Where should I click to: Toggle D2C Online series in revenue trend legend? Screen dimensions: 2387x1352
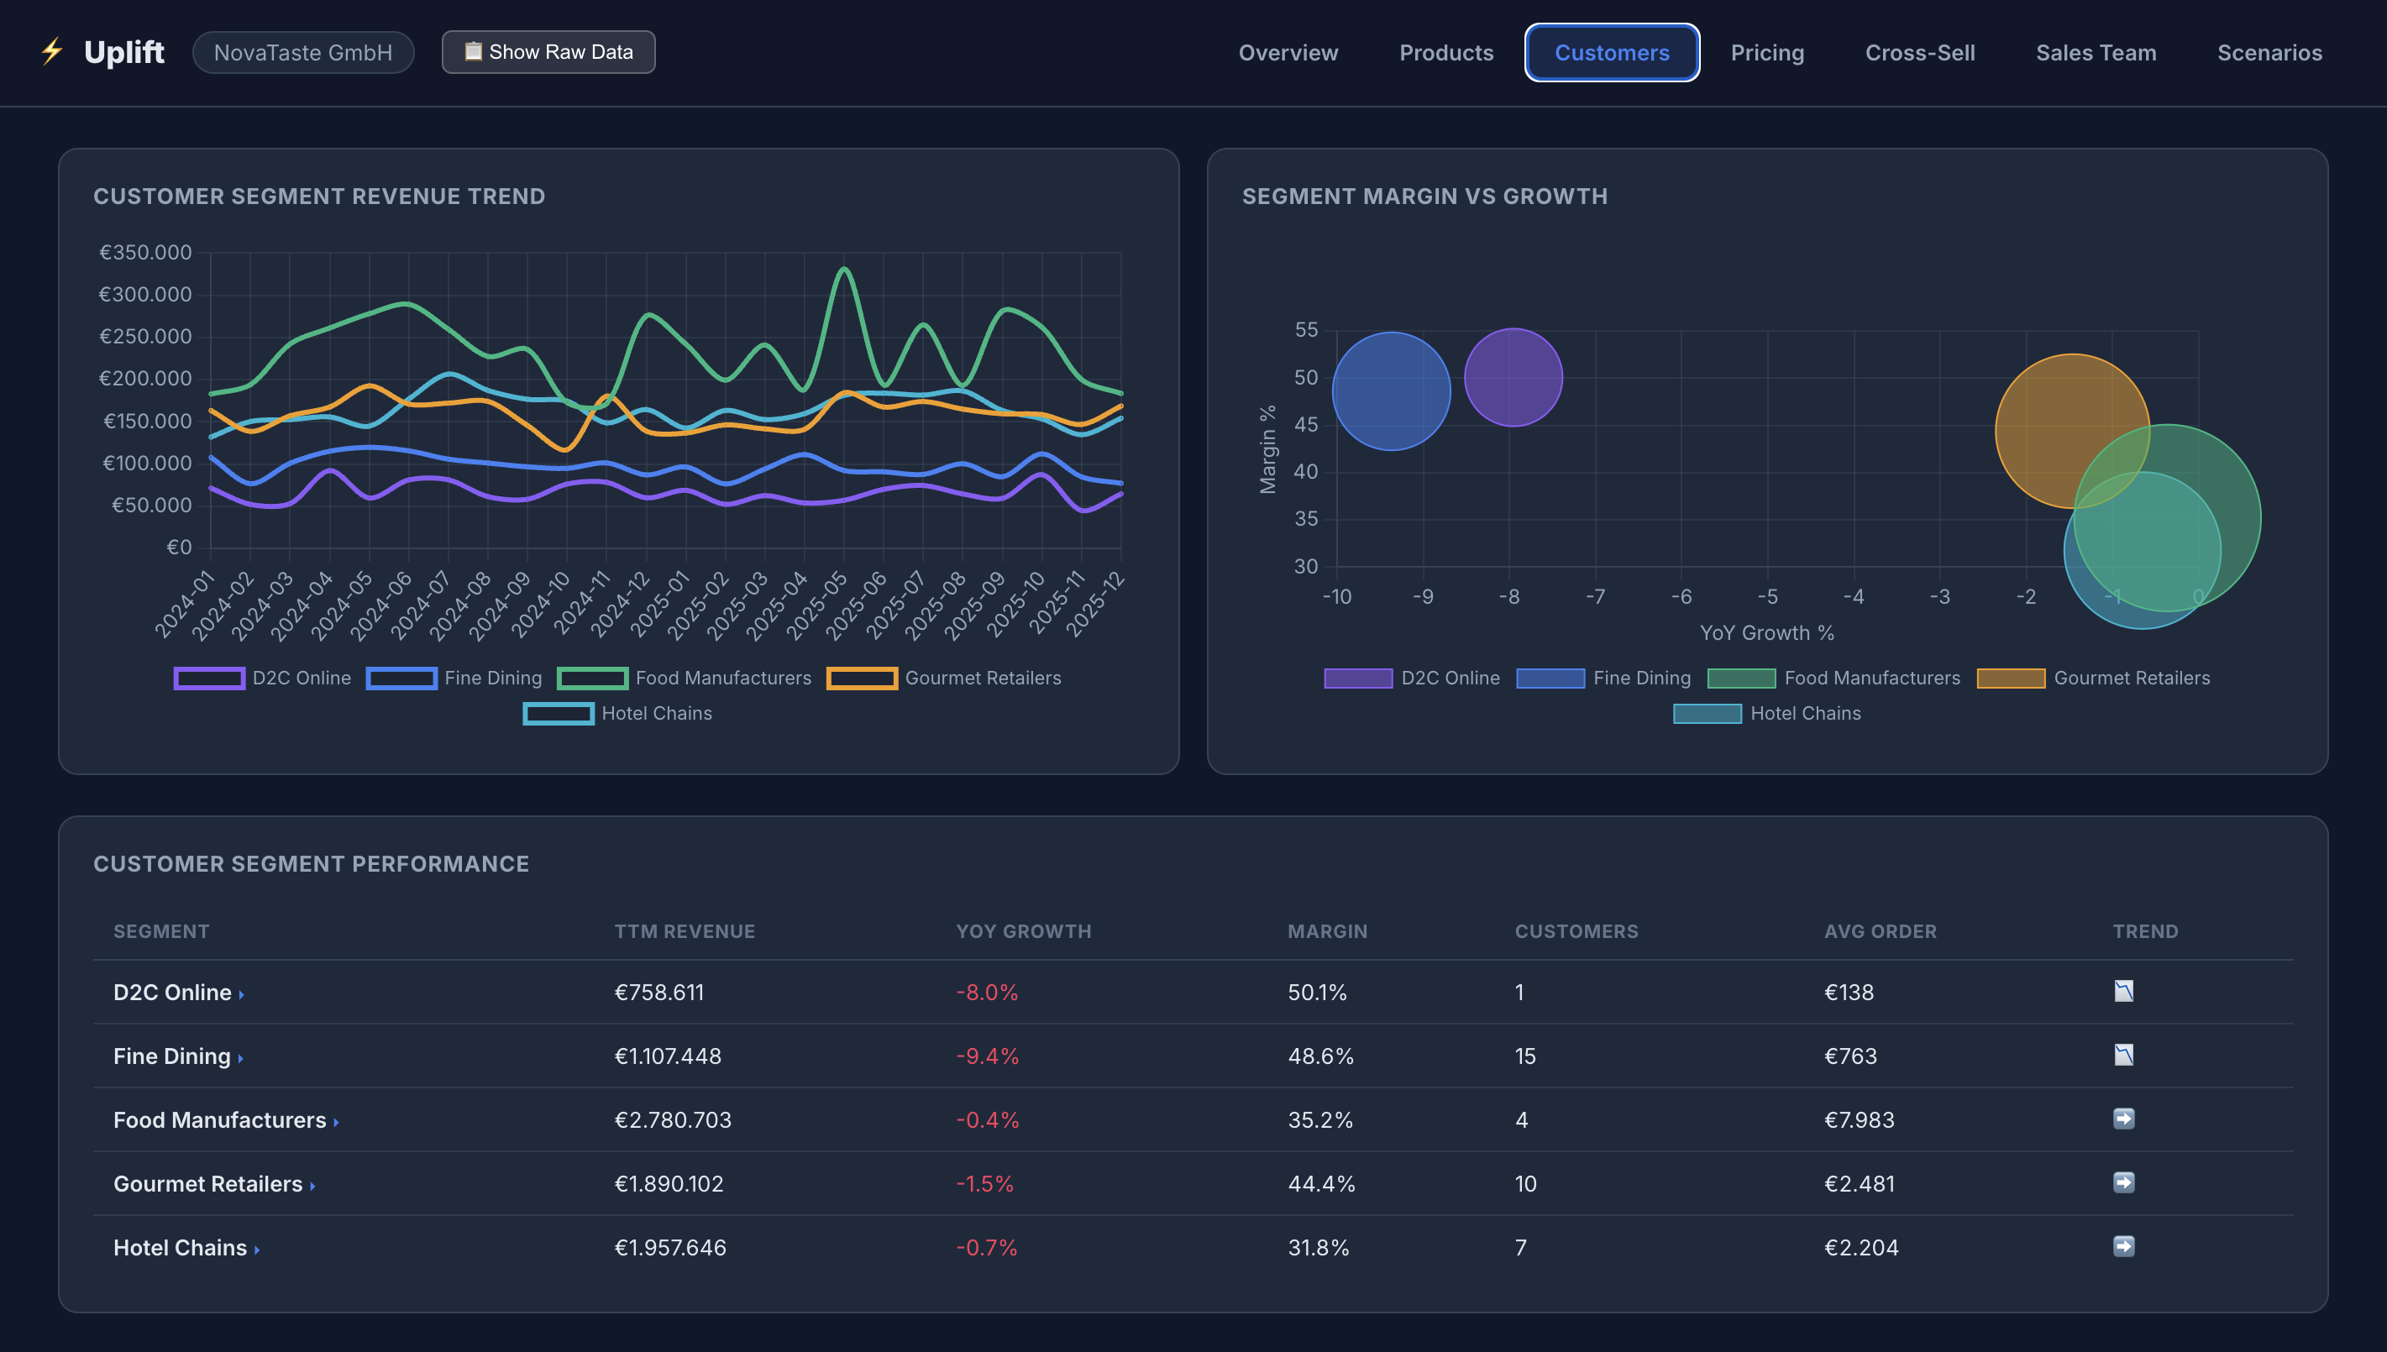click(263, 678)
